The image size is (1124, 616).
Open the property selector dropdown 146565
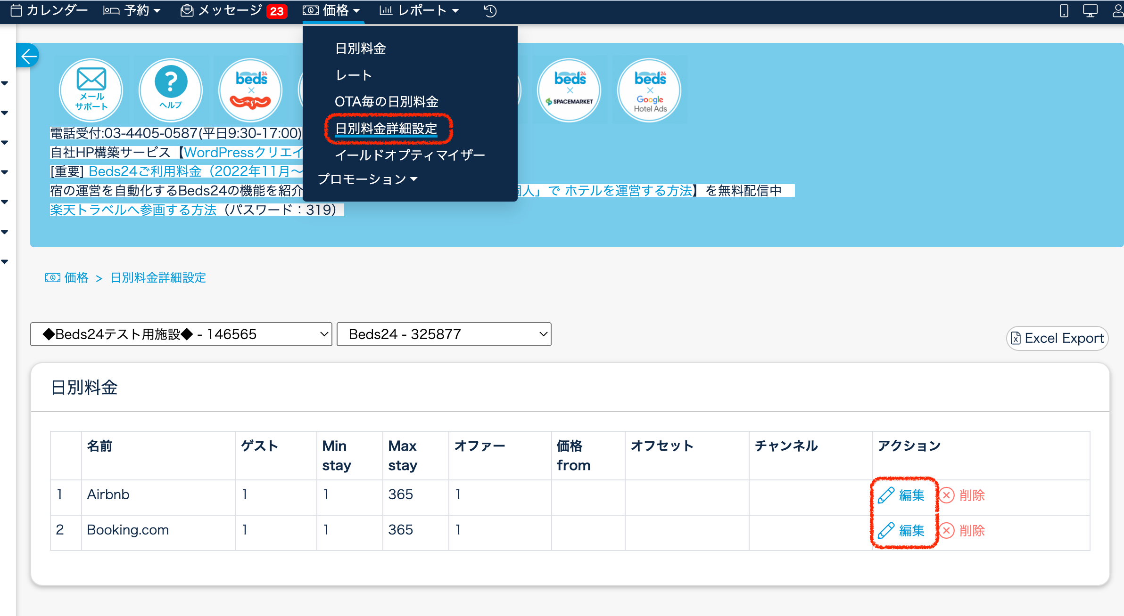click(x=181, y=334)
